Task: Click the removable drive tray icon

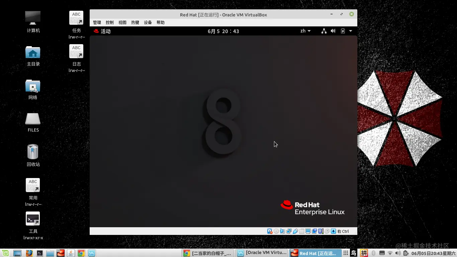Action: [382, 253]
